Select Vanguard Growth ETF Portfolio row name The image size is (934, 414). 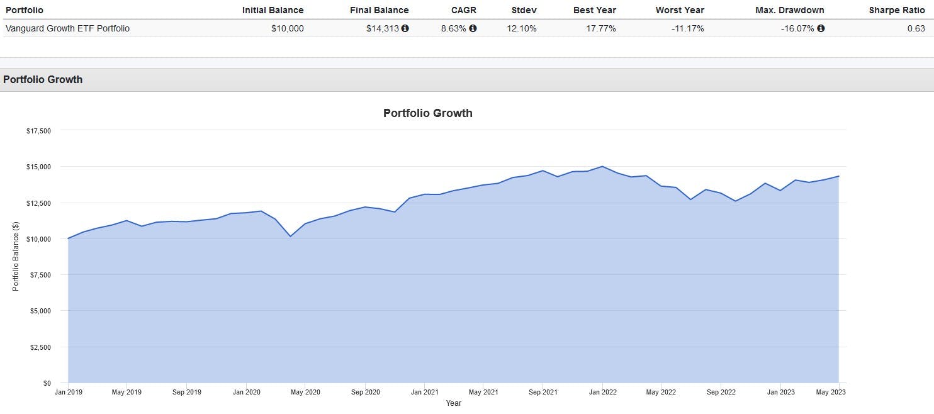(67, 28)
